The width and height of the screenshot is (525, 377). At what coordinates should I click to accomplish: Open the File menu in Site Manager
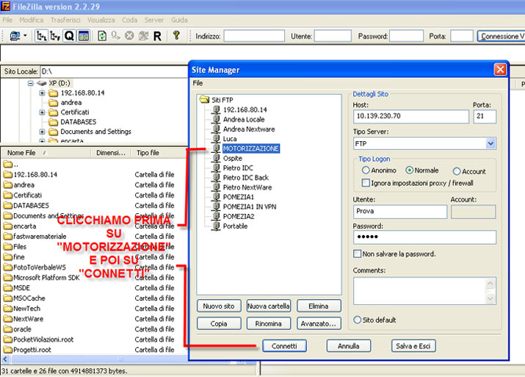tap(198, 83)
